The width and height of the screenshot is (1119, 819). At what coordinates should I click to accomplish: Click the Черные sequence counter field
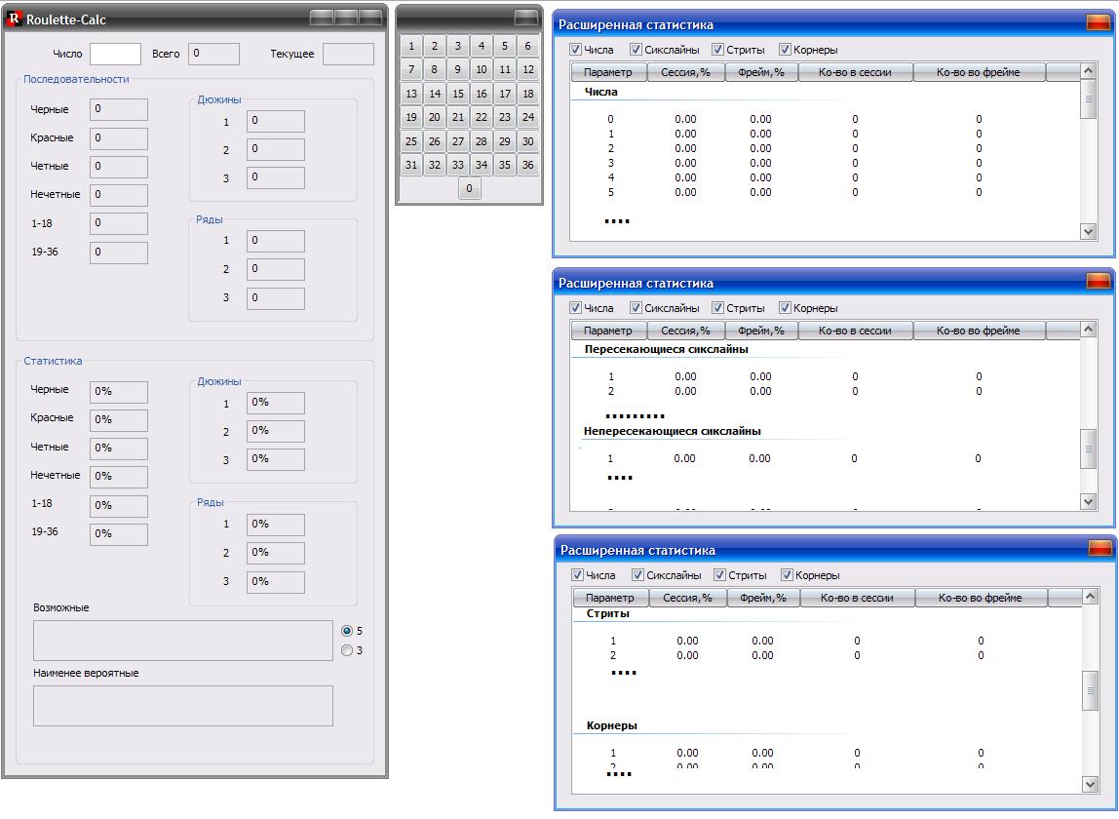pyautogui.click(x=119, y=109)
